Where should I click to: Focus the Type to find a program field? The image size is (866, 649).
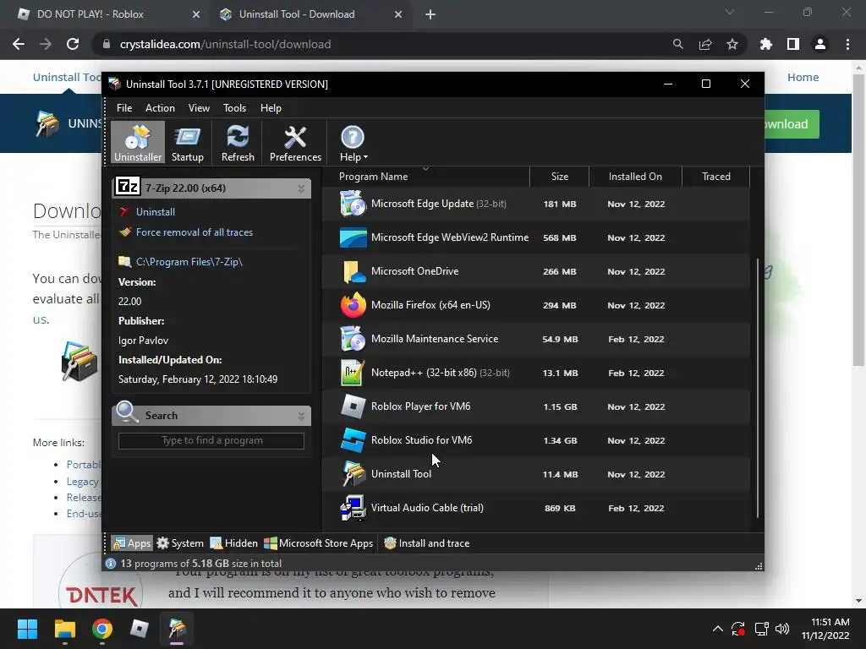pyautogui.click(x=211, y=440)
